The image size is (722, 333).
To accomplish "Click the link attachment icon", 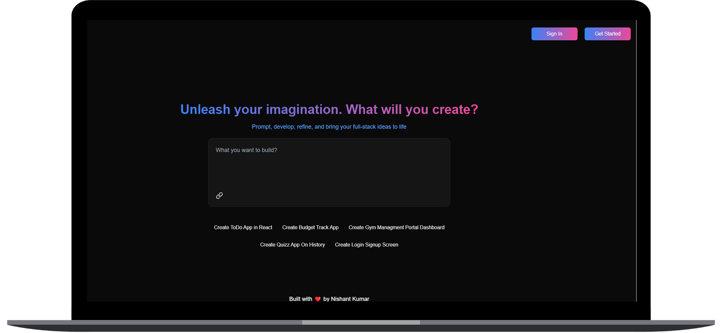I will (220, 195).
